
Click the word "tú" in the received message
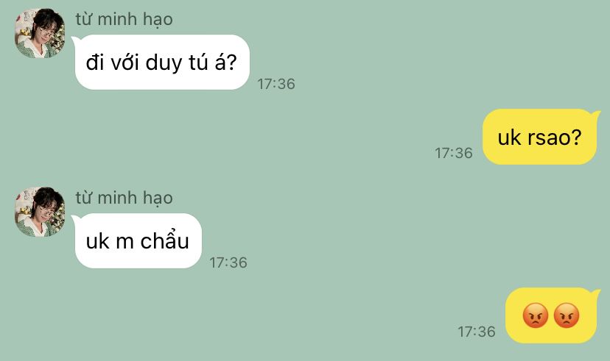[x=198, y=62]
